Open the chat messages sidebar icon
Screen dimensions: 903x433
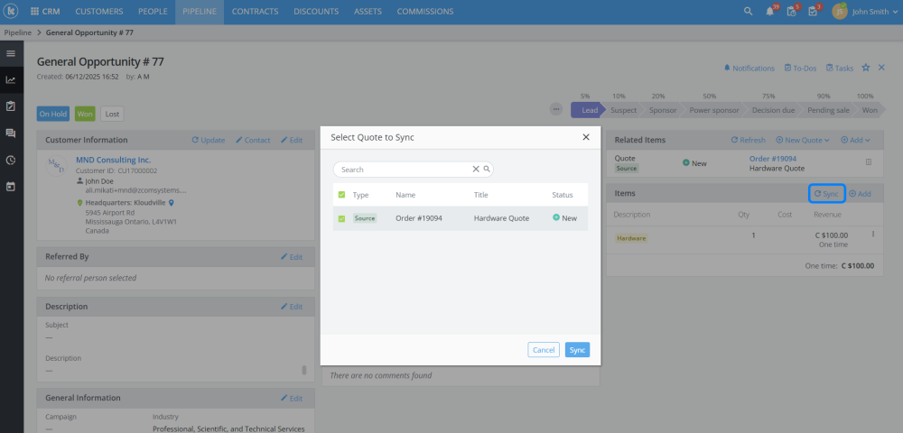[11, 134]
